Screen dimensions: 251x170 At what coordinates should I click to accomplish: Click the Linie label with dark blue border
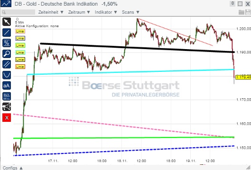pyautogui.click(x=20, y=38)
